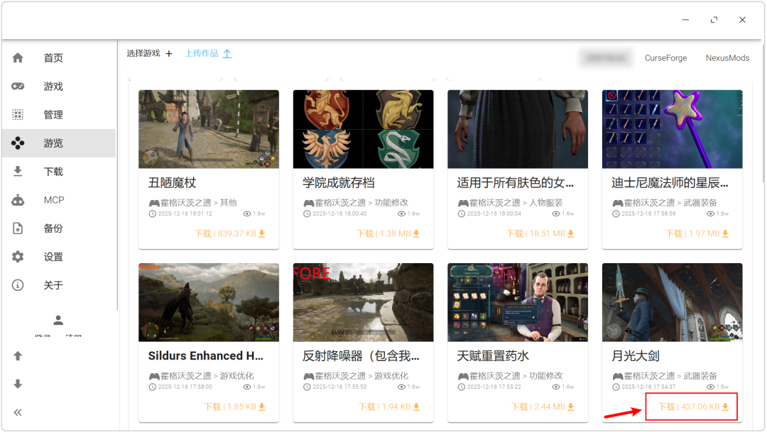Image resolution: width=767 pixels, height=432 pixels.
Task: Click the plus icon beside 选择游戏
Action: tap(169, 53)
